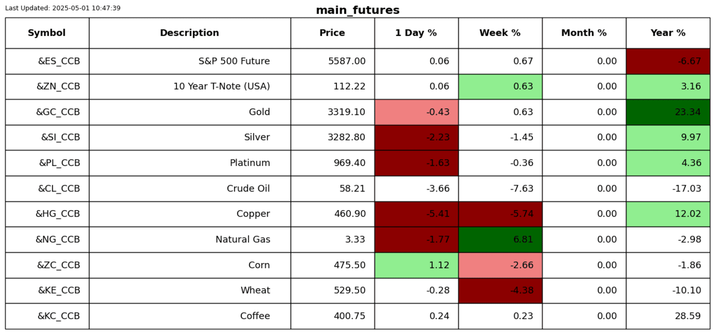Select the Coffee price 400.75 cell
This screenshot has height=334, width=715.
click(x=332, y=316)
